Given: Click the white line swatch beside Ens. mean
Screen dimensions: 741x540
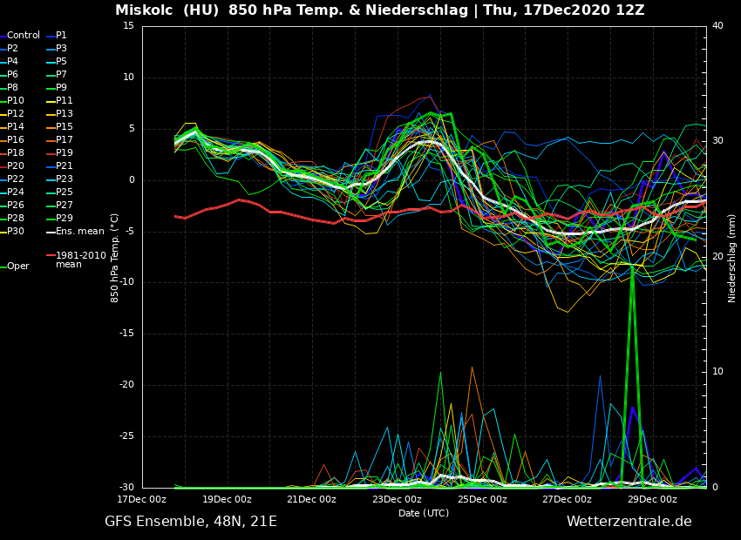Looking at the screenshot, I should [51, 232].
